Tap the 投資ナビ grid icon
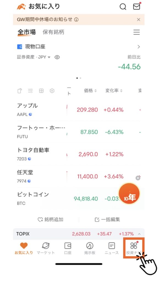This screenshot has height=281, width=164. (x=134, y=246)
